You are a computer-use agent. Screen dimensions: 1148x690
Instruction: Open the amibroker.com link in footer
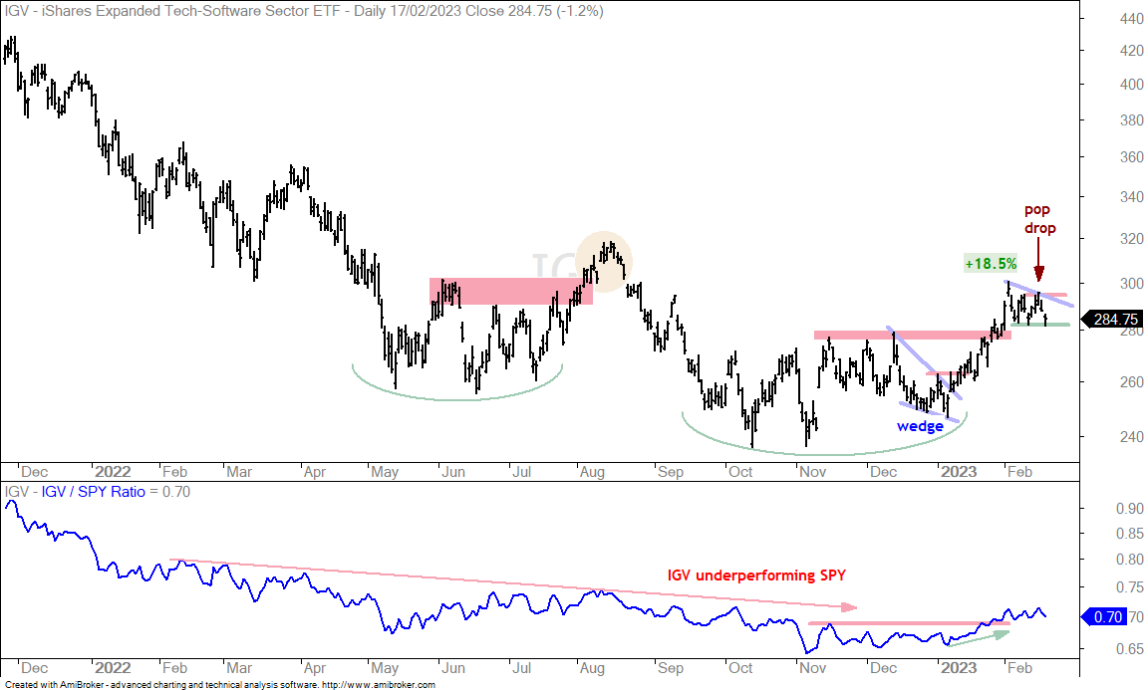coord(378,685)
